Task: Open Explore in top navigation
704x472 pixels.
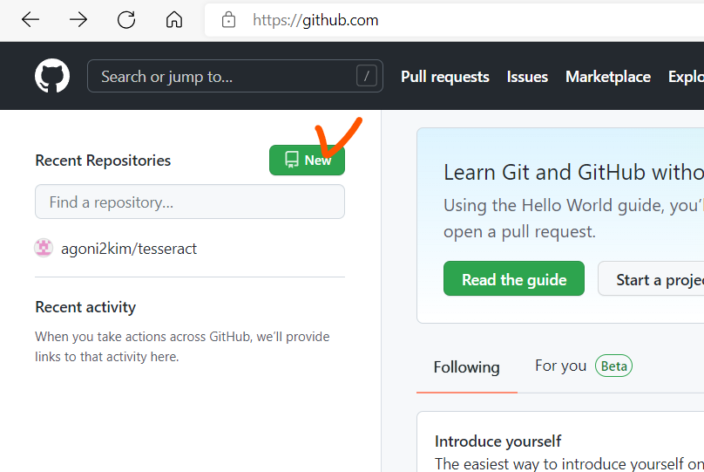Action: [686, 77]
